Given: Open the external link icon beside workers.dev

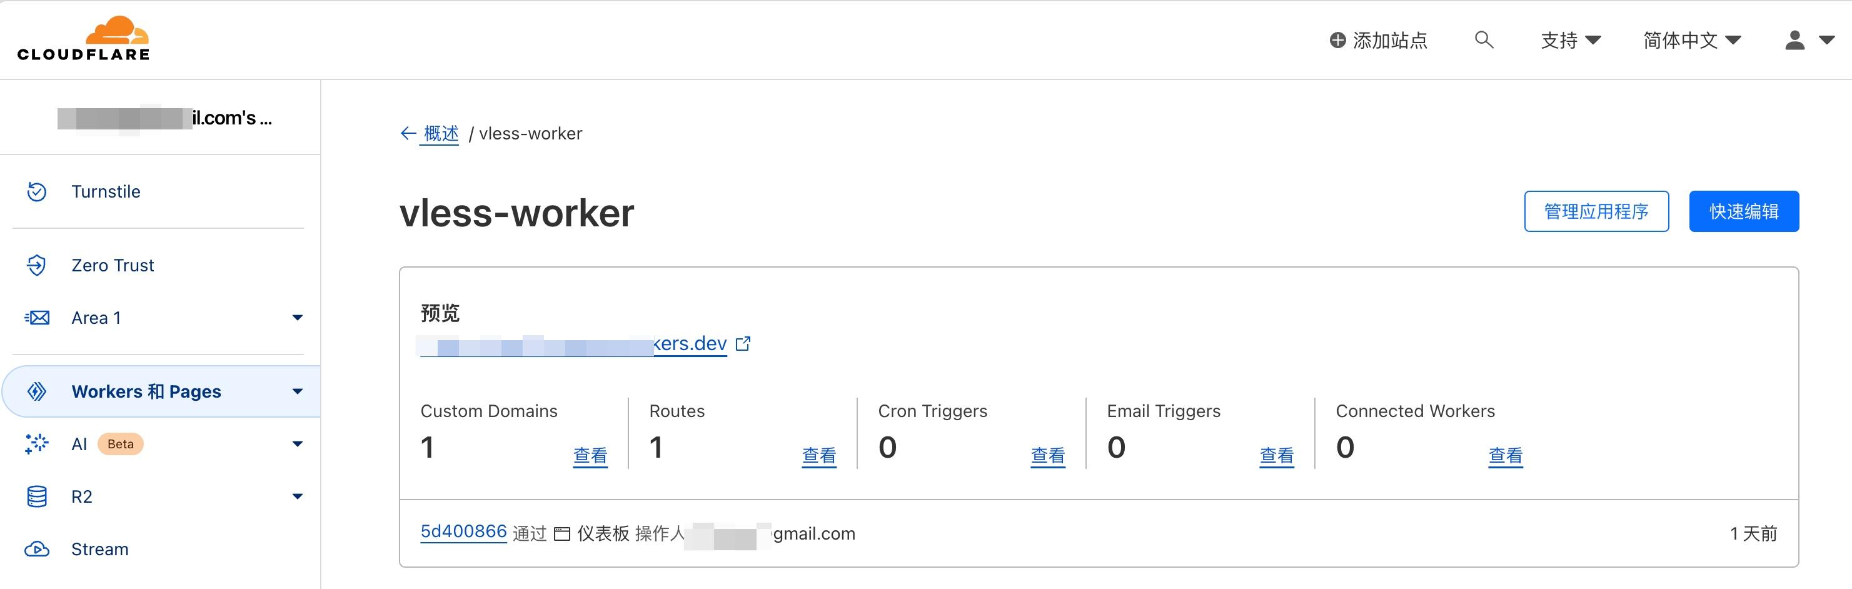Looking at the screenshot, I should (x=743, y=344).
